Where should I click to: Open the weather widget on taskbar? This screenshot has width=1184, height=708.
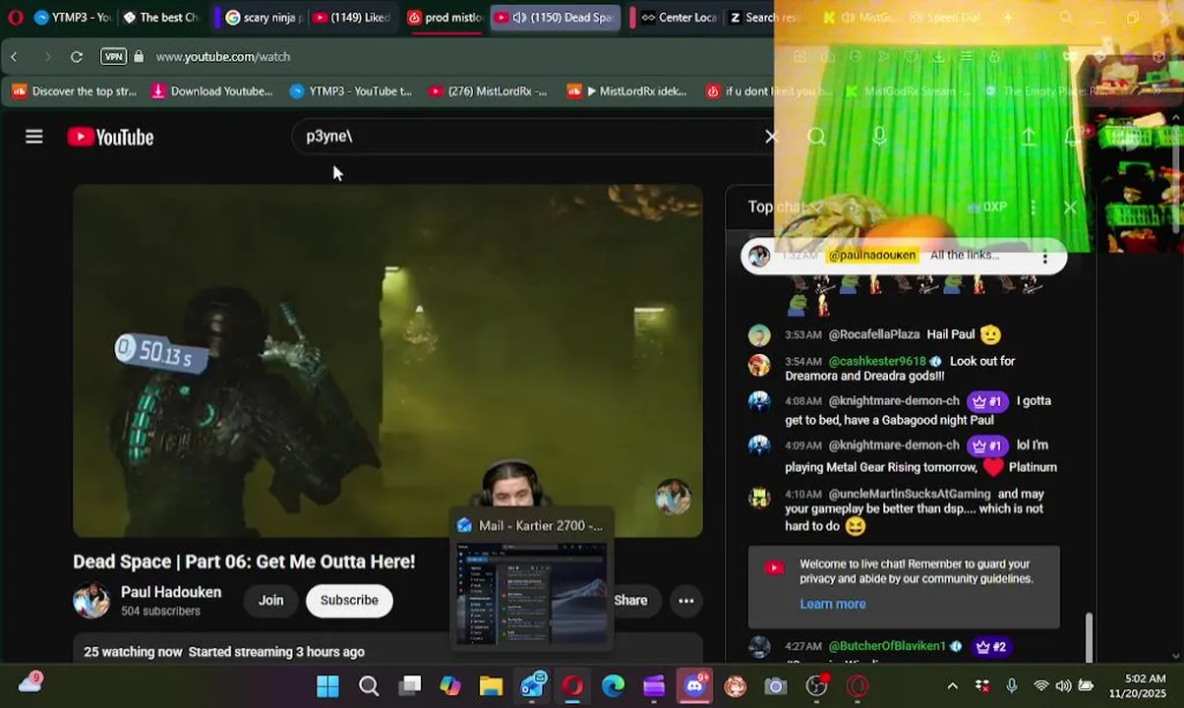[x=31, y=682]
